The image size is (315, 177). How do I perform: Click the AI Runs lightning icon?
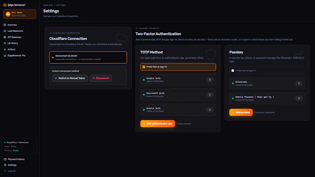coord(5,50)
